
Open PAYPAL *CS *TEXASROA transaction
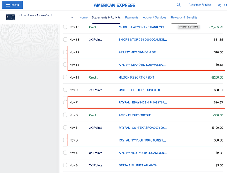click(143, 128)
